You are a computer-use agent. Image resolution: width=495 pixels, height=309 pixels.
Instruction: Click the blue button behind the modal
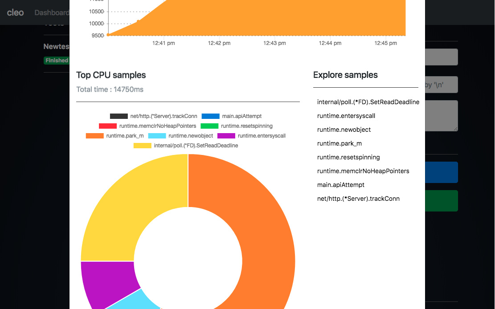pos(442,172)
